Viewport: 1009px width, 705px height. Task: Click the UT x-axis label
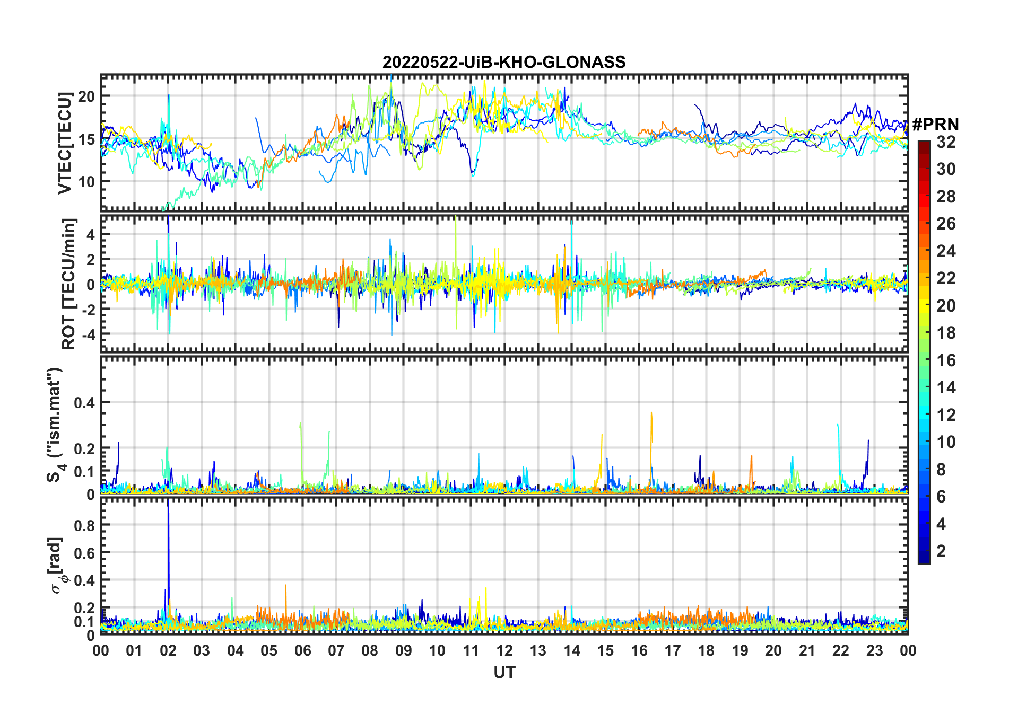click(504, 672)
